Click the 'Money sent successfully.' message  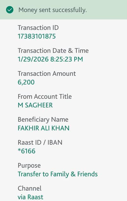tap(52, 10)
